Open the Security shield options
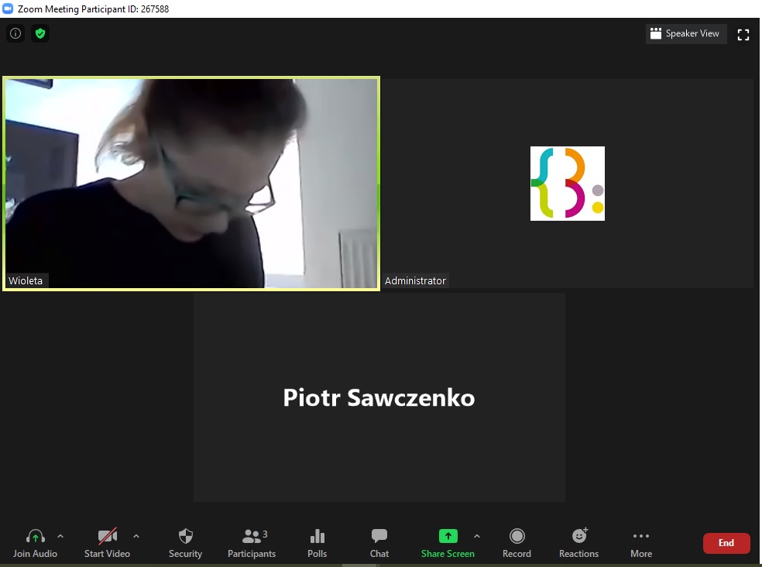 [185, 542]
